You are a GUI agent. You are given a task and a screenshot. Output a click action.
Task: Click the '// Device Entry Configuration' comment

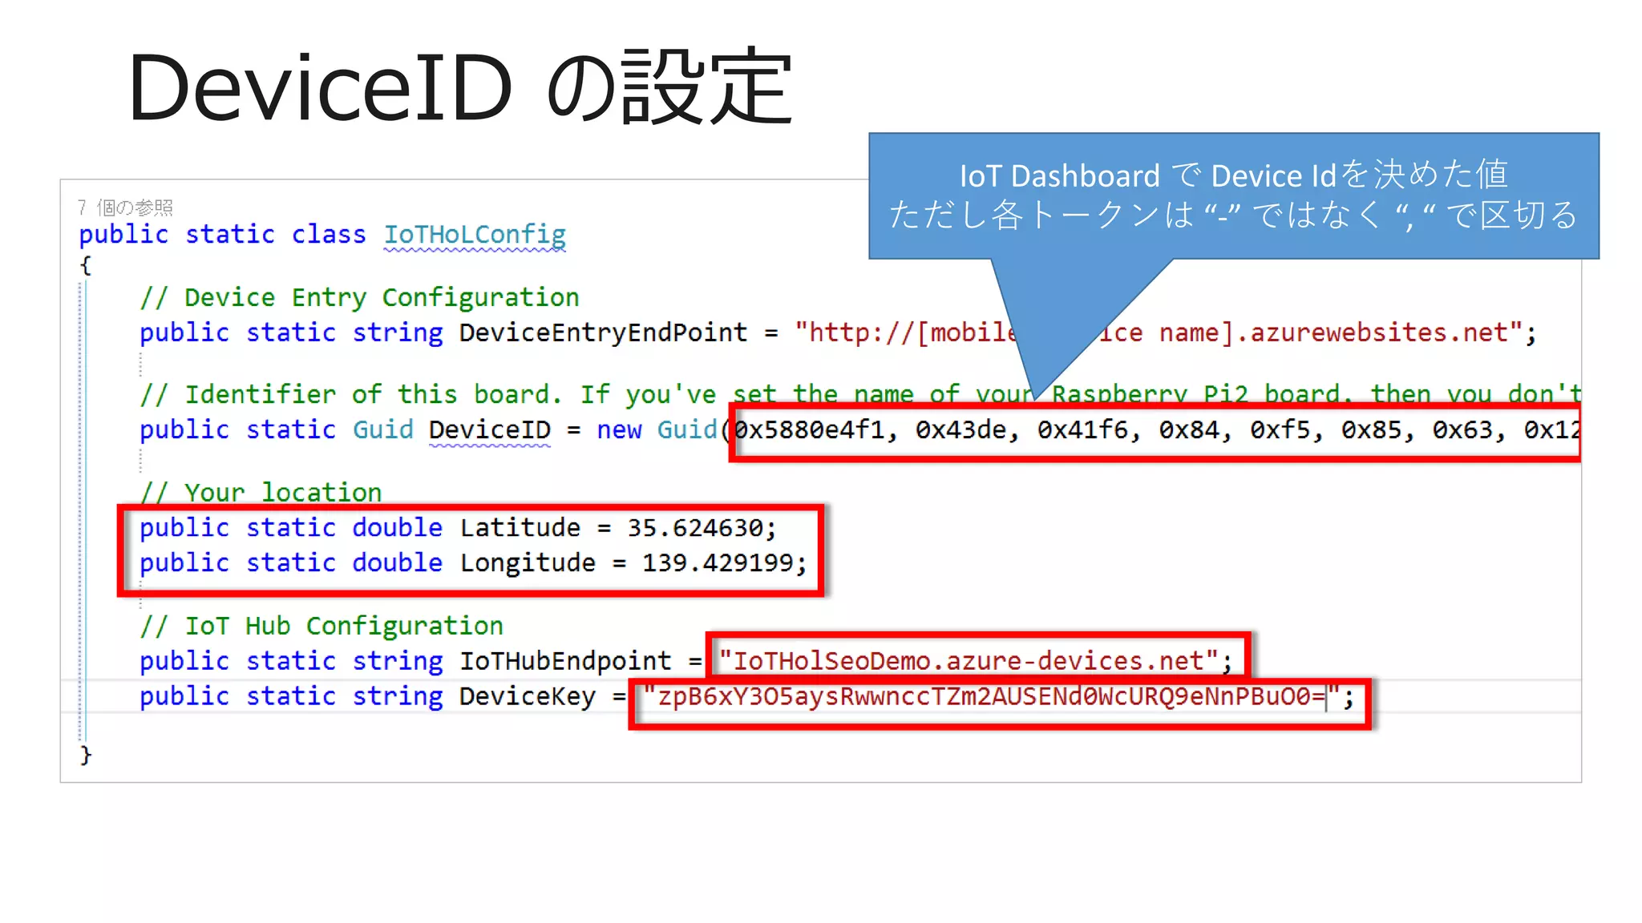point(359,298)
